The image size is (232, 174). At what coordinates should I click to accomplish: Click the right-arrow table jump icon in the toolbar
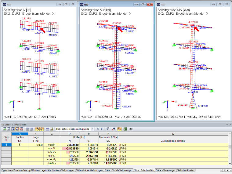pyautogui.click(x=31, y=129)
